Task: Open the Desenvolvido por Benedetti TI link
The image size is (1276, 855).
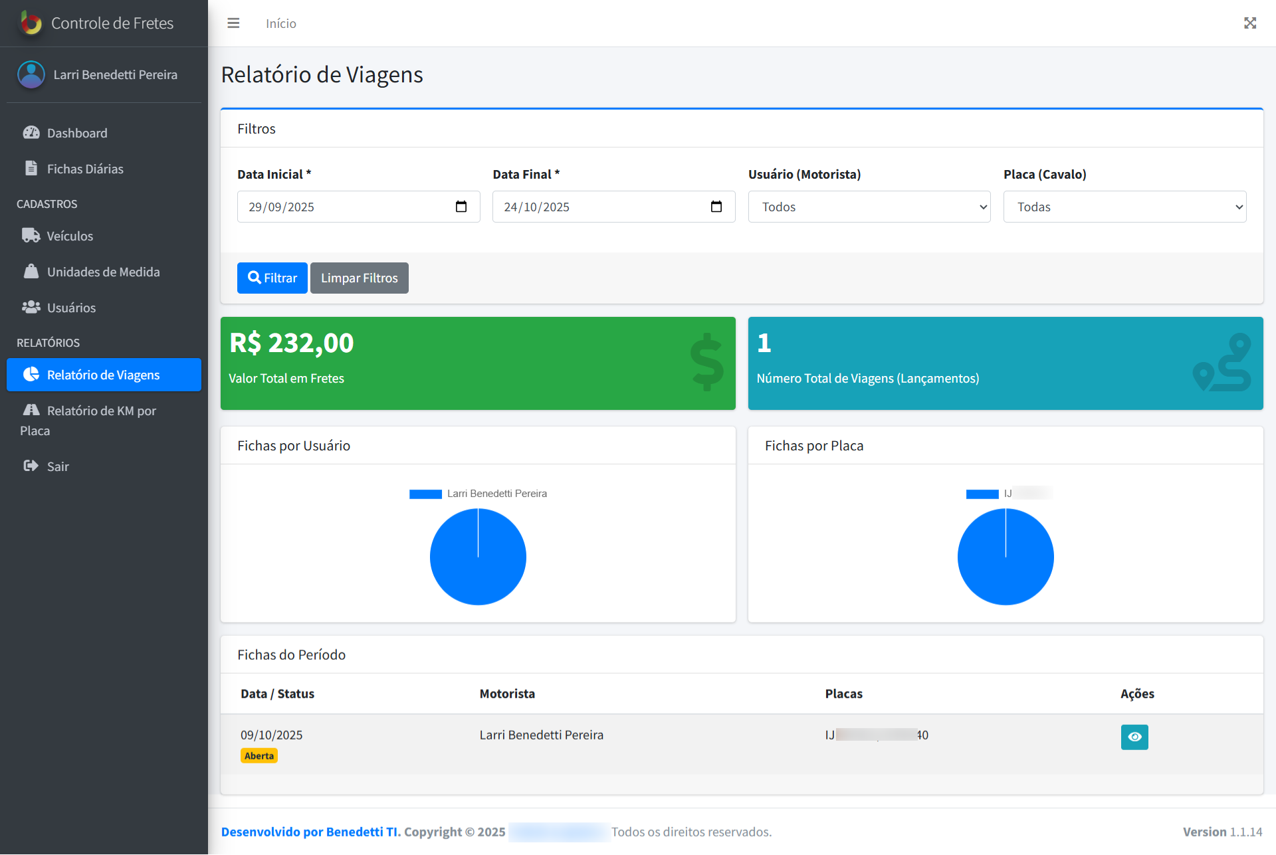Action: tap(310, 832)
